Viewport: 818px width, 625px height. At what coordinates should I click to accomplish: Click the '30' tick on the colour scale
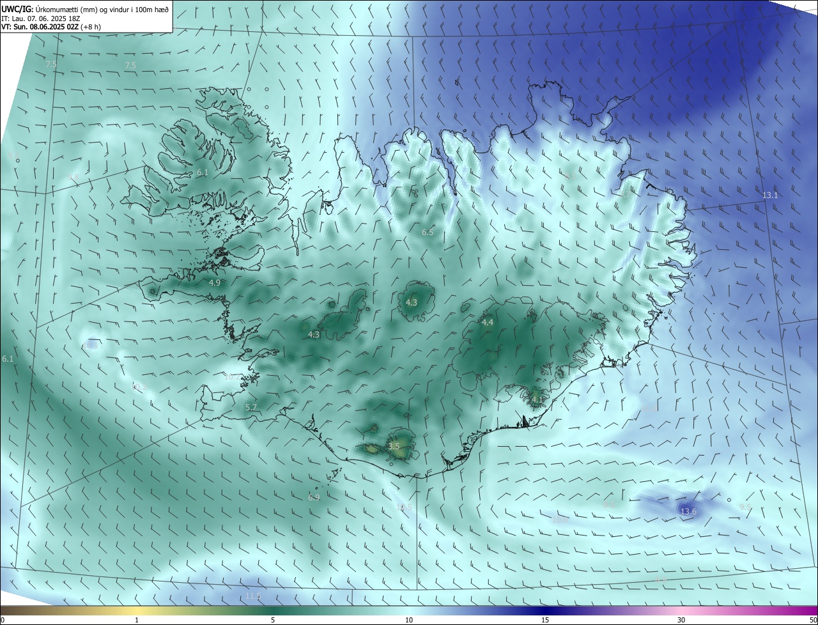coord(681,620)
